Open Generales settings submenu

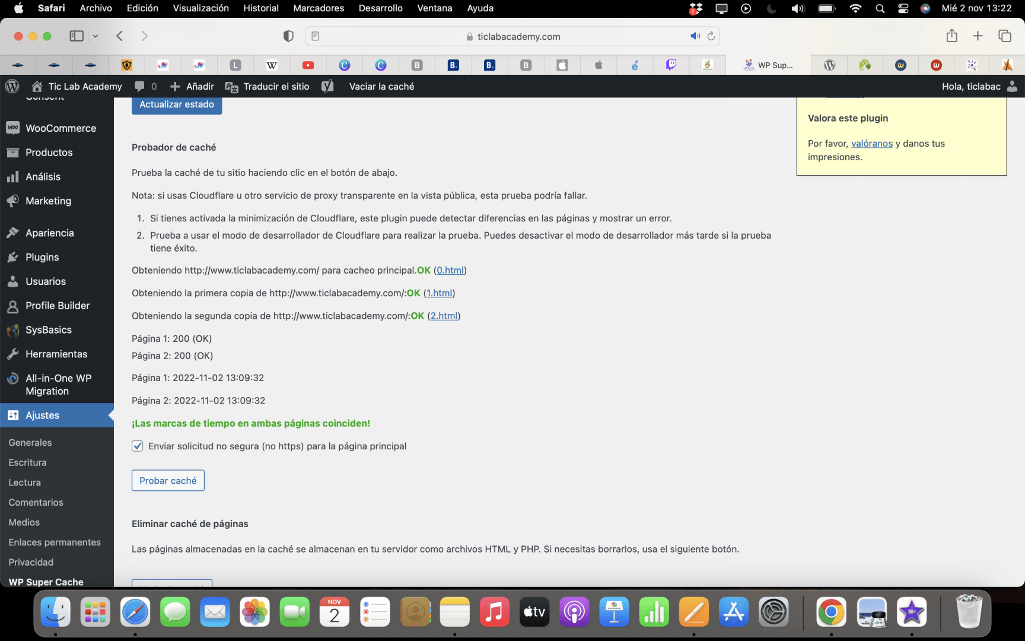pos(30,443)
